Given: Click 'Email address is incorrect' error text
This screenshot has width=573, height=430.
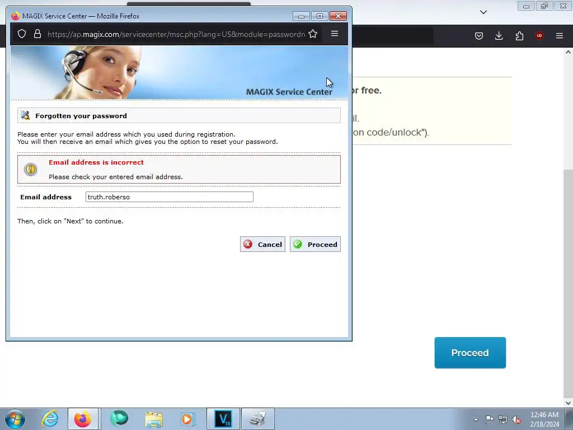Looking at the screenshot, I should coord(96,162).
